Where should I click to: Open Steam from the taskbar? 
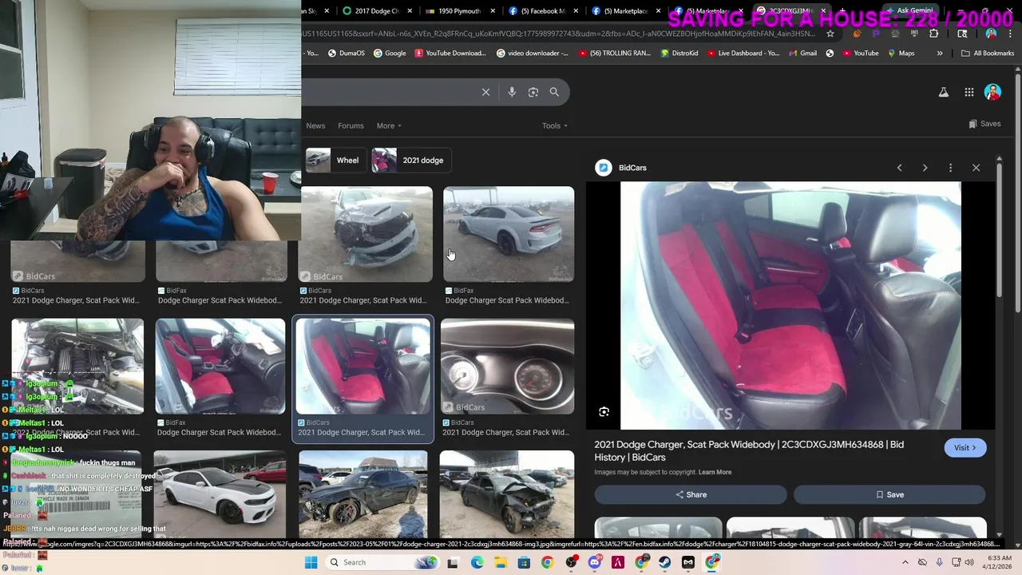(664, 562)
